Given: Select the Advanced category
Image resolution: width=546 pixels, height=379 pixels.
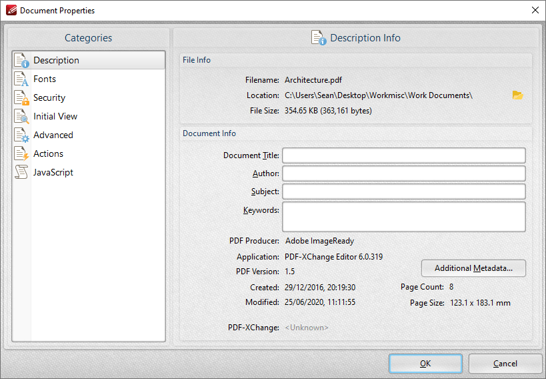Looking at the screenshot, I should [x=89, y=135].
